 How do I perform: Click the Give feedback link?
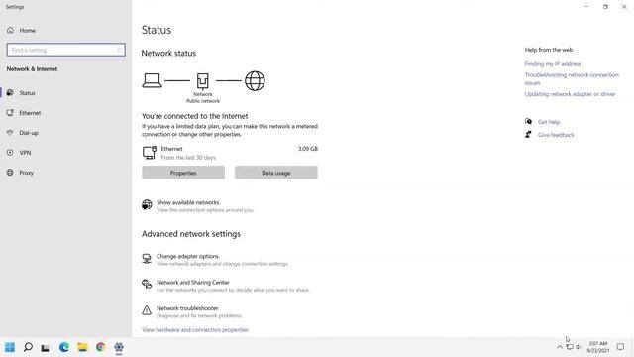[556, 135]
